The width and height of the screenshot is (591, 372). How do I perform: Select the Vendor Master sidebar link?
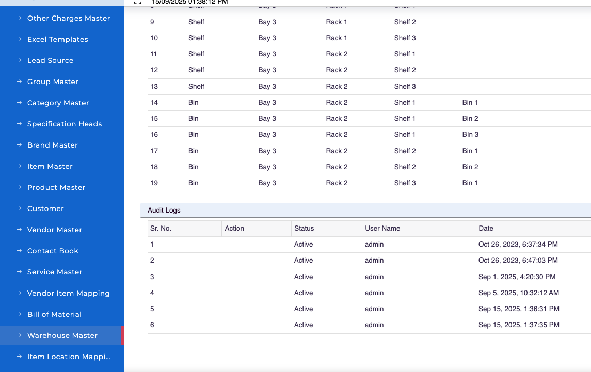pos(55,230)
